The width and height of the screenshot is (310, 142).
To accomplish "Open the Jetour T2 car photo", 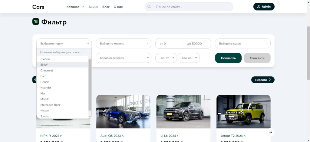I will click(243, 111).
